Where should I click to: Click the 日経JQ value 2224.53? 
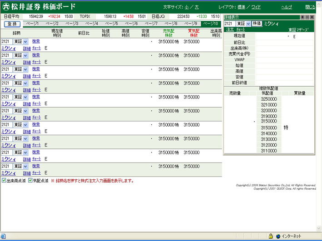tap(183, 16)
